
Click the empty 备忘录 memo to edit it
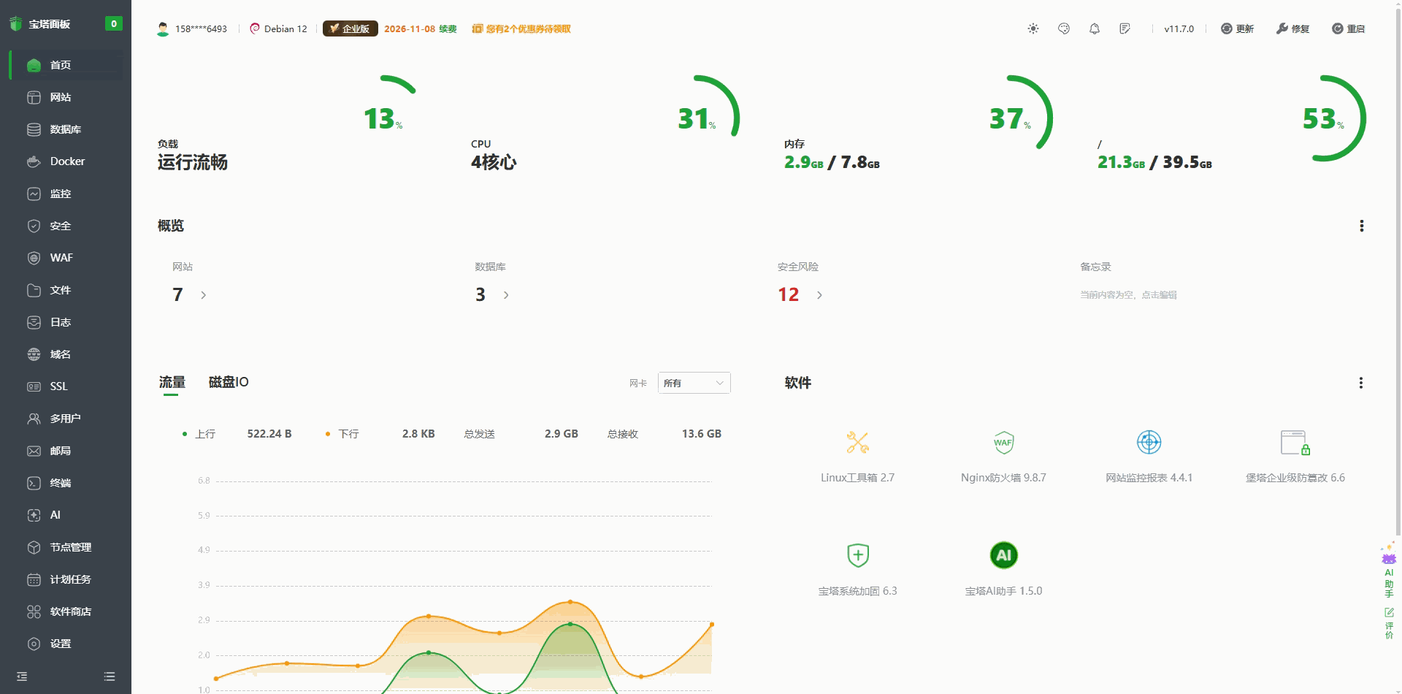click(x=1130, y=294)
